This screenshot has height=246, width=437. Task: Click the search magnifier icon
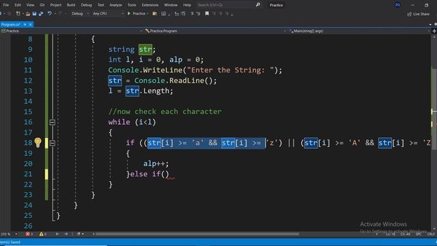click(x=258, y=5)
